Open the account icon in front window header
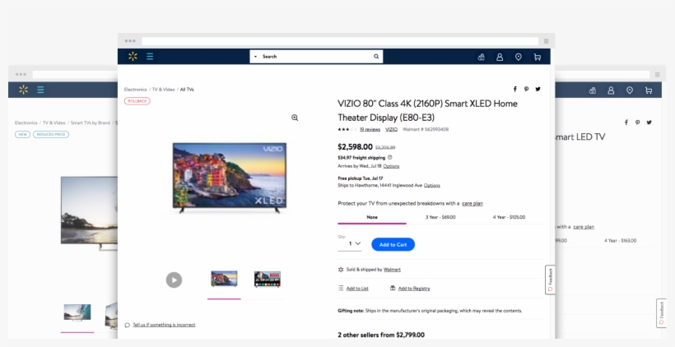The height and width of the screenshot is (347, 675). (500, 57)
